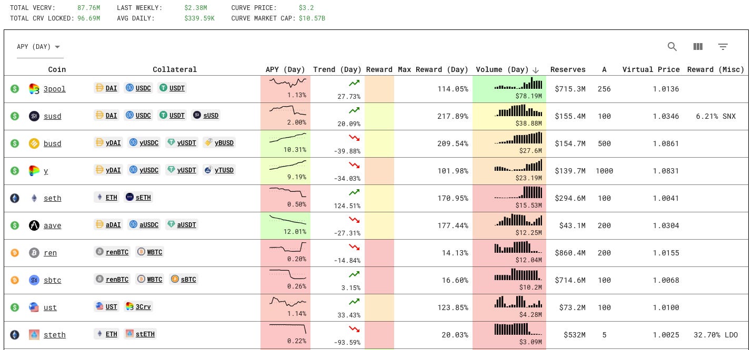Click Ethereum type icon in seth row
Image resolution: width=753 pixels, height=350 pixels.
pos(15,198)
